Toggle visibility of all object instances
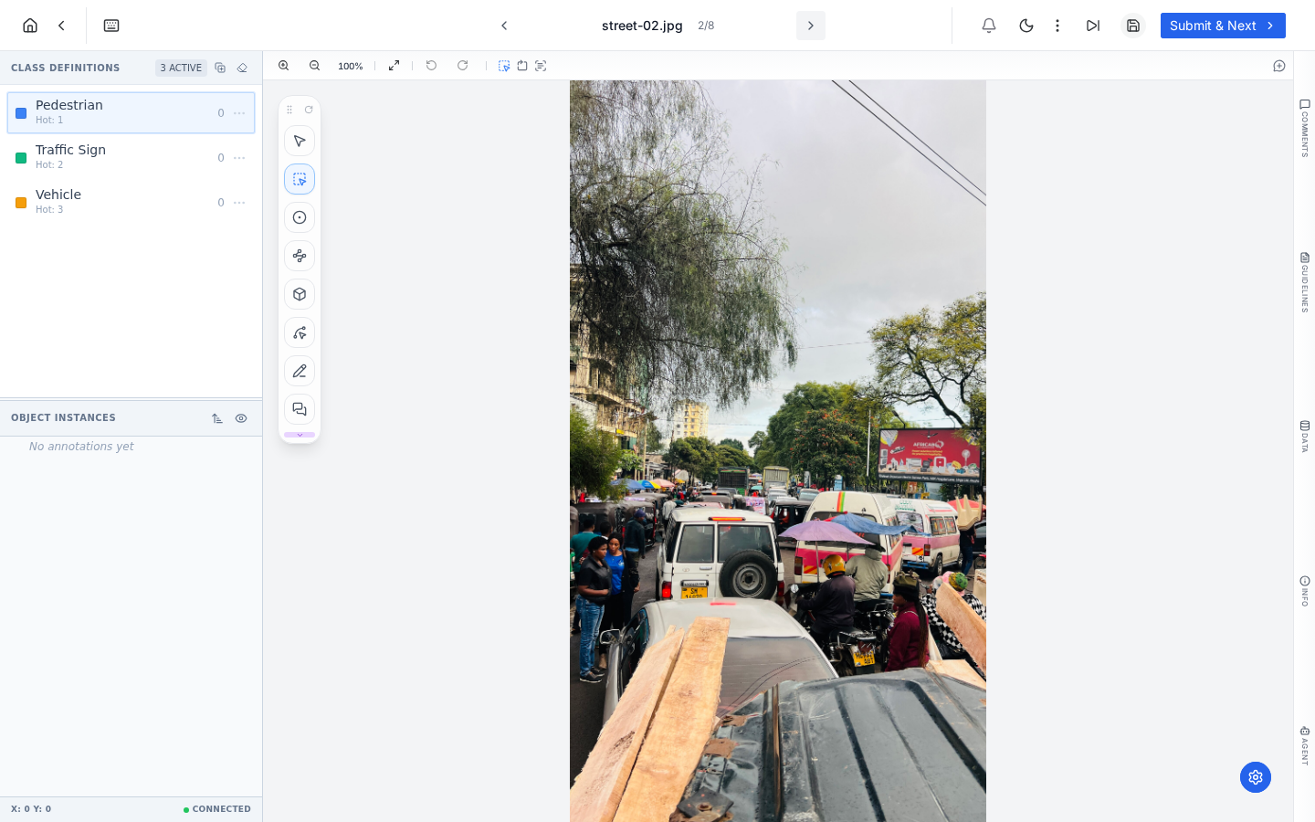The width and height of the screenshot is (1315, 822). click(241, 418)
